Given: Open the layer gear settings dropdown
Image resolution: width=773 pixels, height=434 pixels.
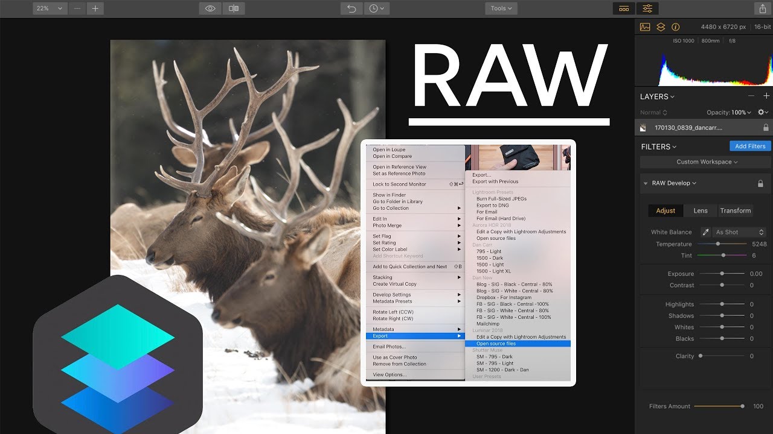Looking at the screenshot, I should [763, 112].
